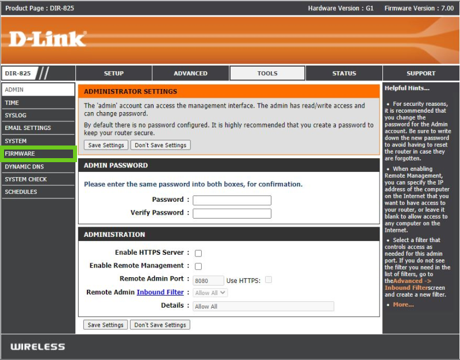The image size is (460, 360).
Task: Click the top Save Settings button
Action: (106, 145)
